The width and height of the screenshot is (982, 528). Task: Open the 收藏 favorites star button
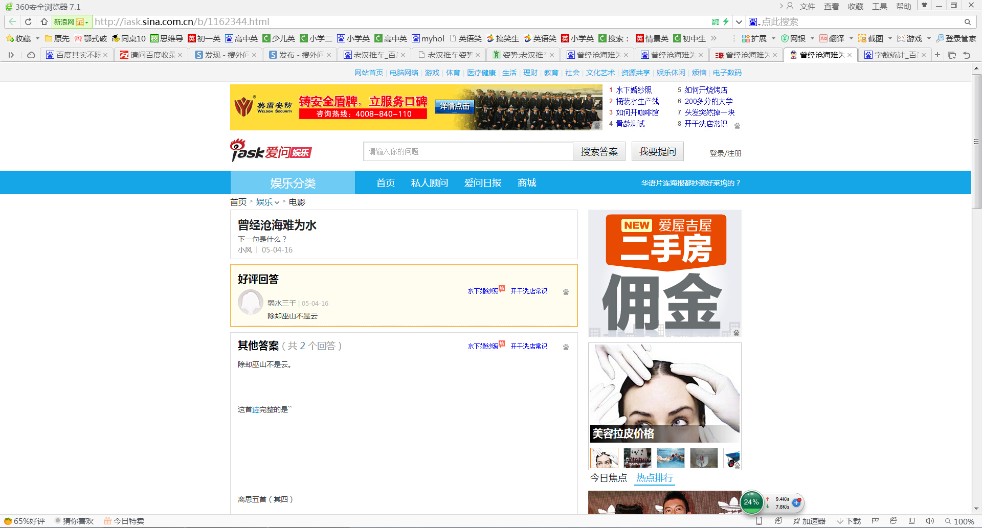point(18,38)
